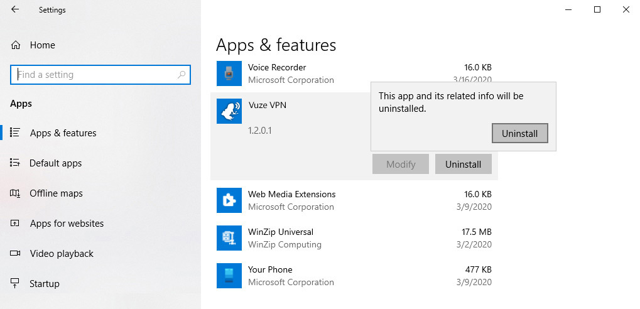This screenshot has width=640, height=309.
Task: Click the search magnifier icon
Action: pos(182,74)
